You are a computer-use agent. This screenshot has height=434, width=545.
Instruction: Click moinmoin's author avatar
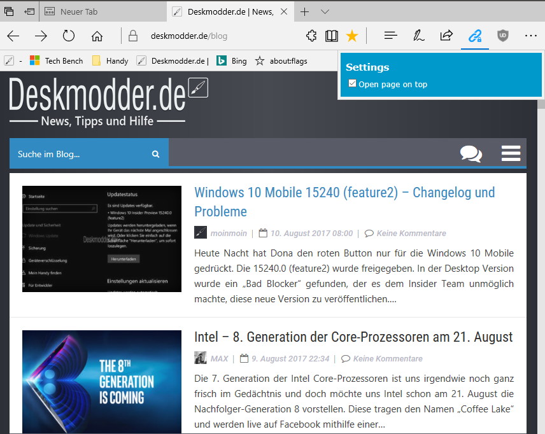tap(201, 232)
